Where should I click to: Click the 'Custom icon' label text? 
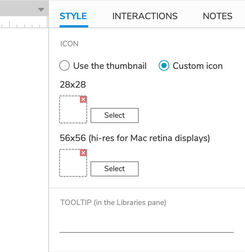tap(198, 66)
